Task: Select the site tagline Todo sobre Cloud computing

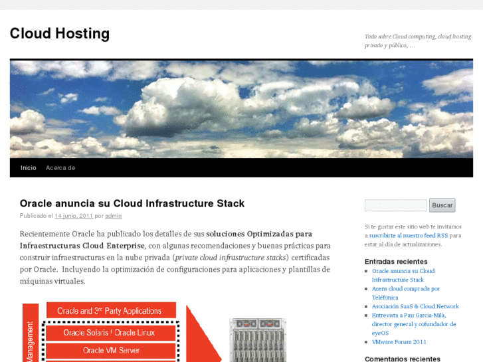Action: pos(418,41)
